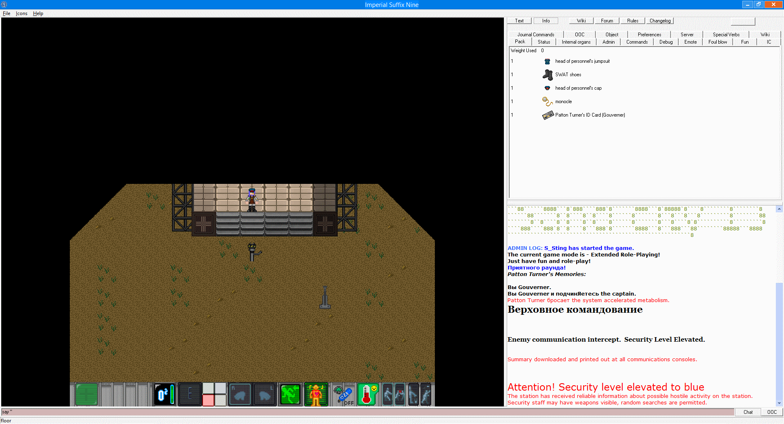Viewport: 784px width, 424px height.
Task: Switch to the Foul blow tab
Action: (x=717, y=42)
